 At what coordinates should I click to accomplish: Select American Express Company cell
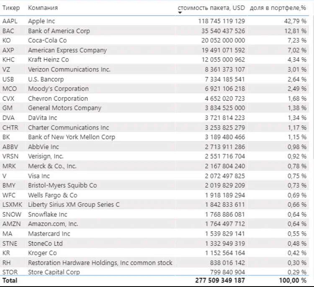(67, 50)
